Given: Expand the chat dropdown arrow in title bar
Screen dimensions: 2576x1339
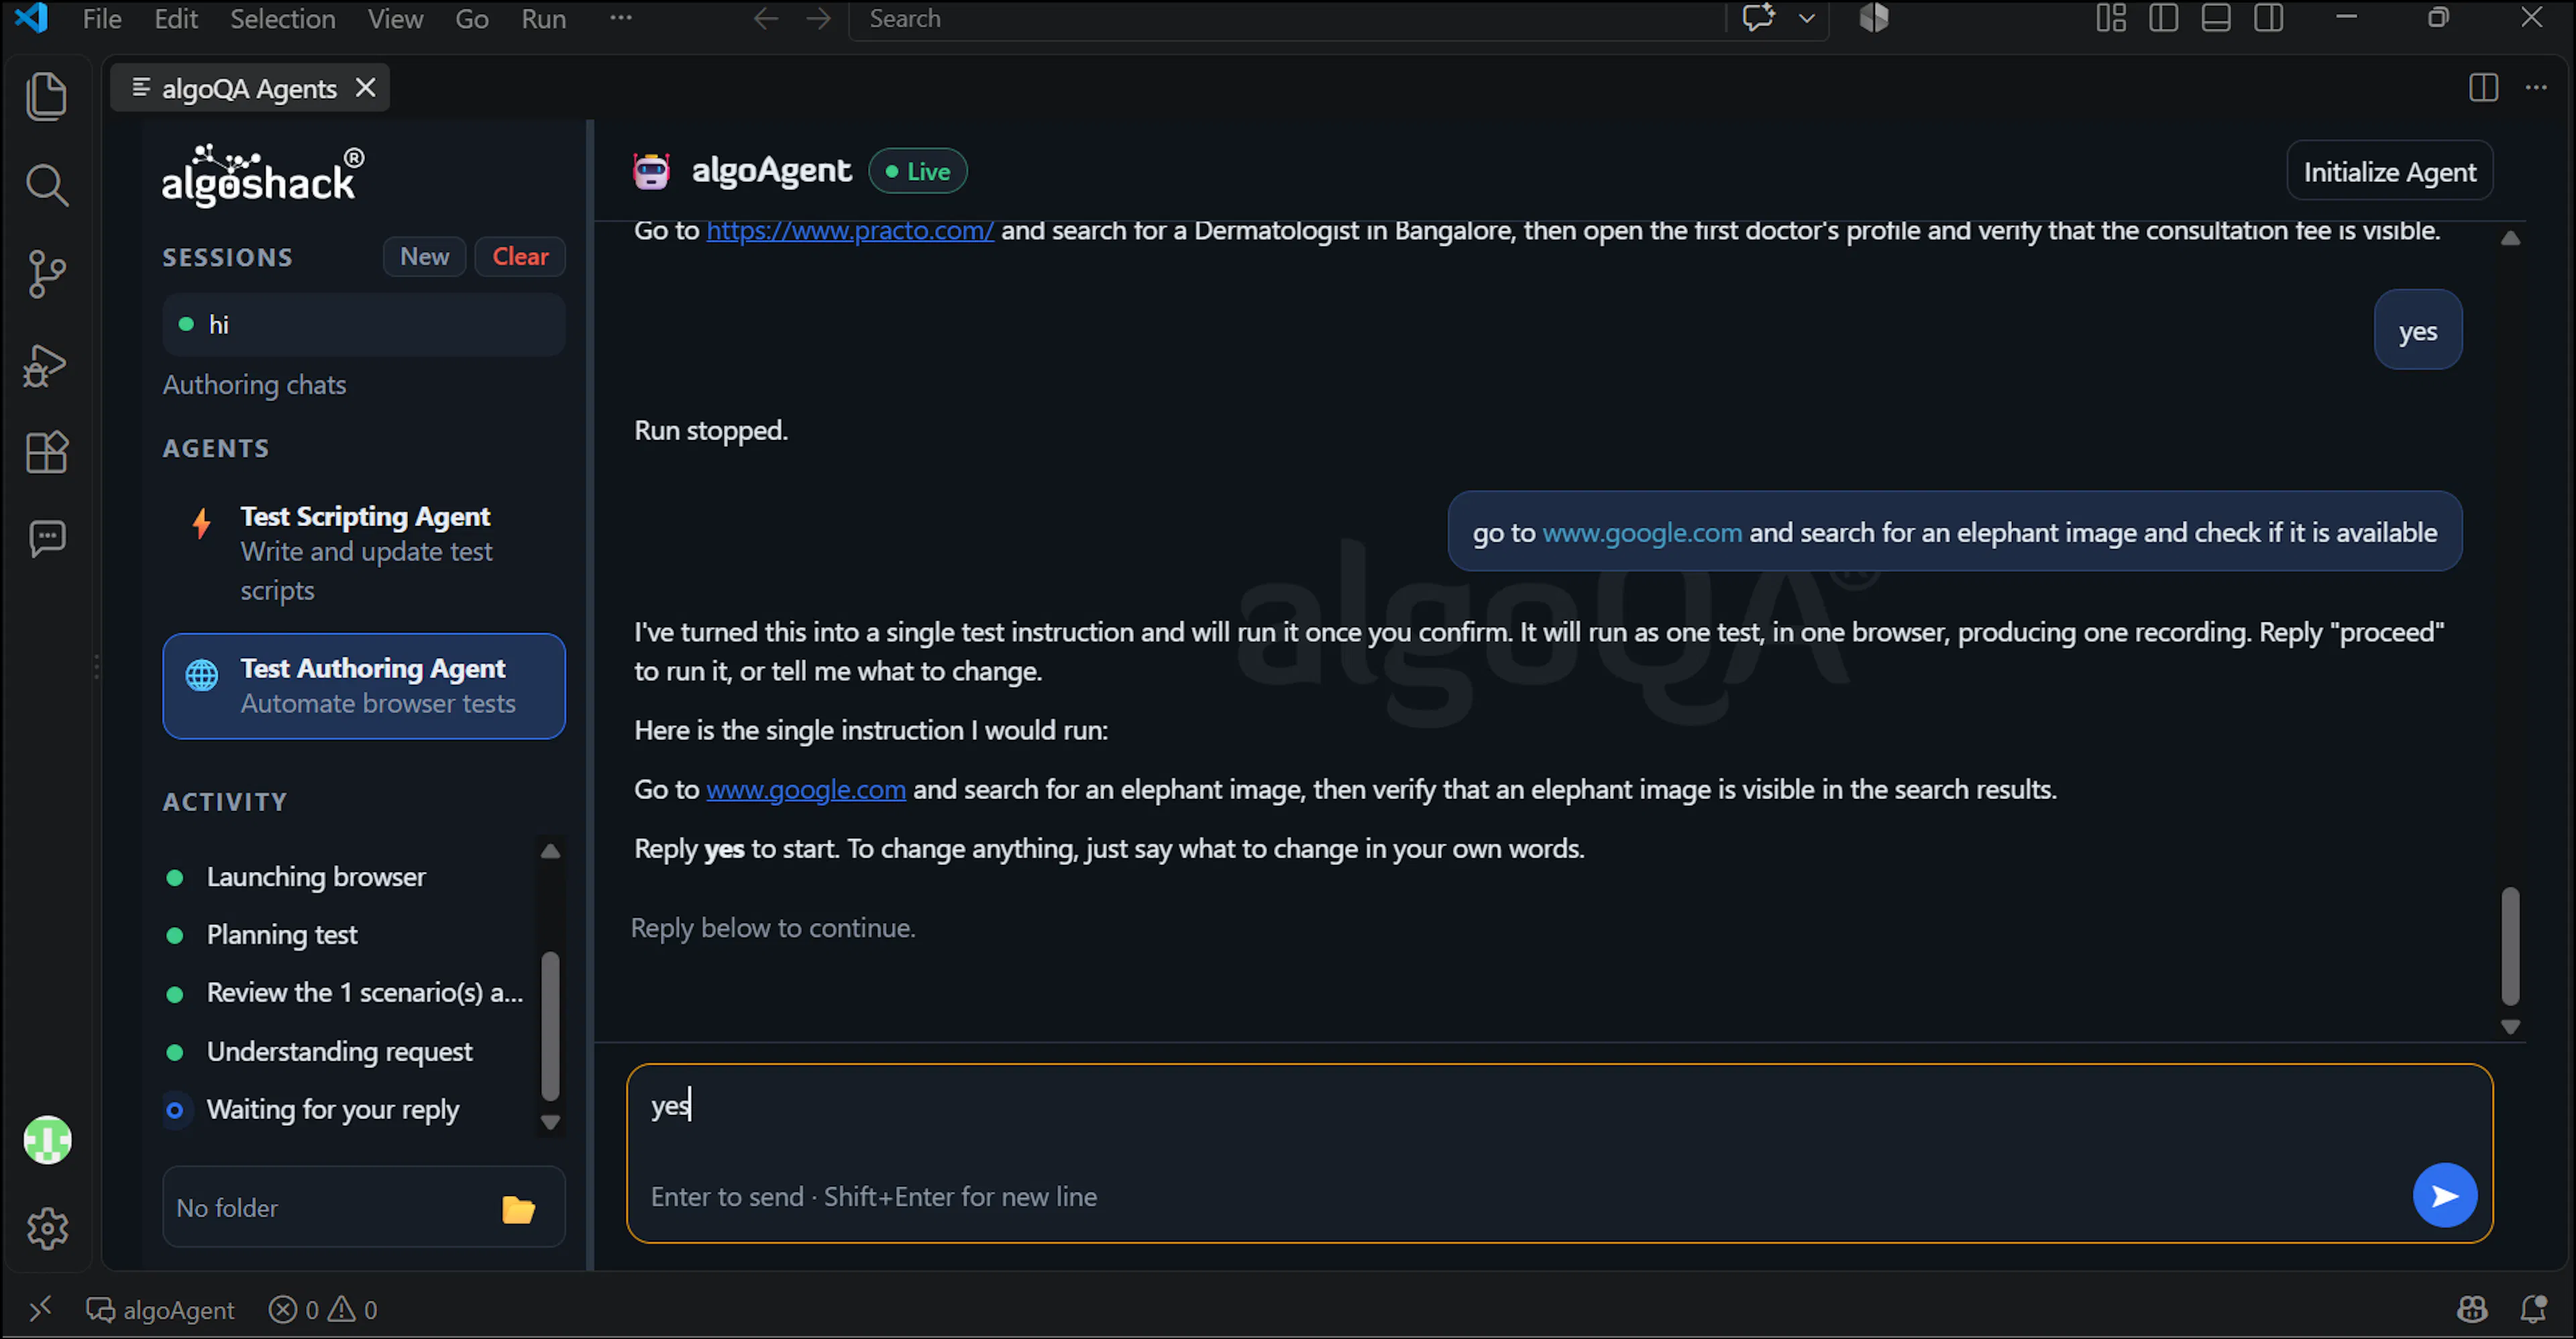Looking at the screenshot, I should [x=1807, y=18].
